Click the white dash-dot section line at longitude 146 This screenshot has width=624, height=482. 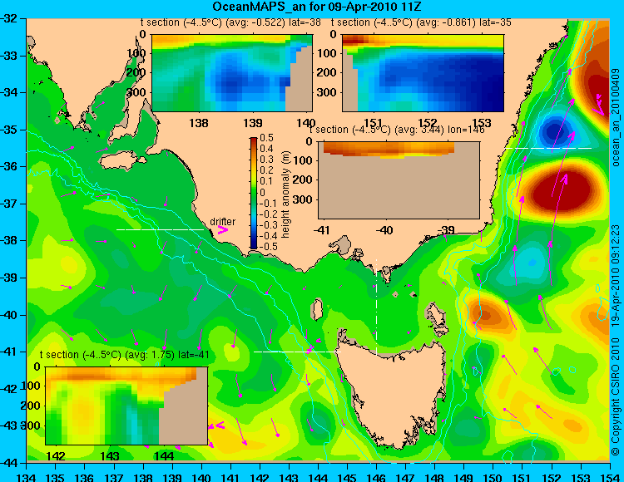pos(376,307)
